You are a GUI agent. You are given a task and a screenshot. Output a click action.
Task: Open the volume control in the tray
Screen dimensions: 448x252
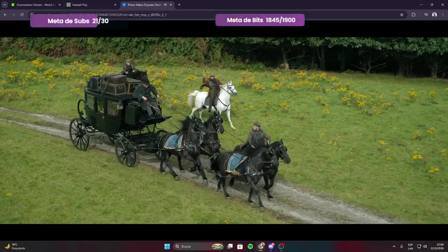coord(425,246)
